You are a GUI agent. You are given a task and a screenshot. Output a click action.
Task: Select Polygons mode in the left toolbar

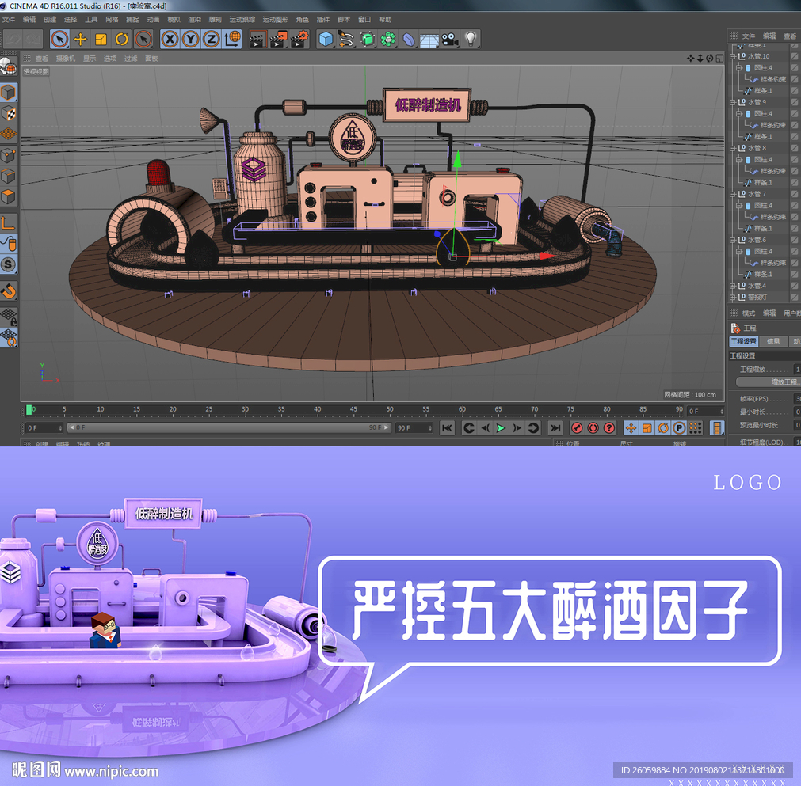[x=9, y=196]
